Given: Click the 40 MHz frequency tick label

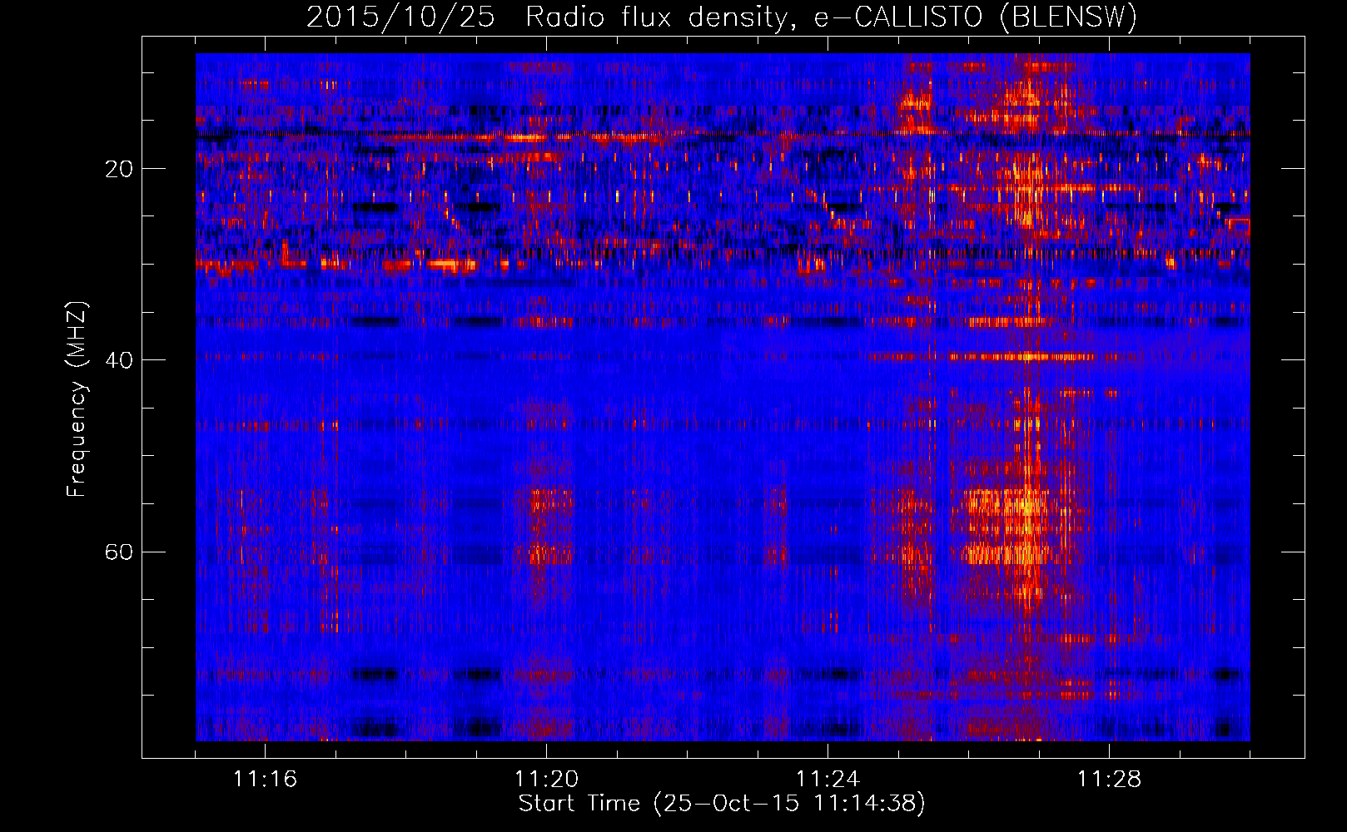Looking at the screenshot, I should [119, 360].
